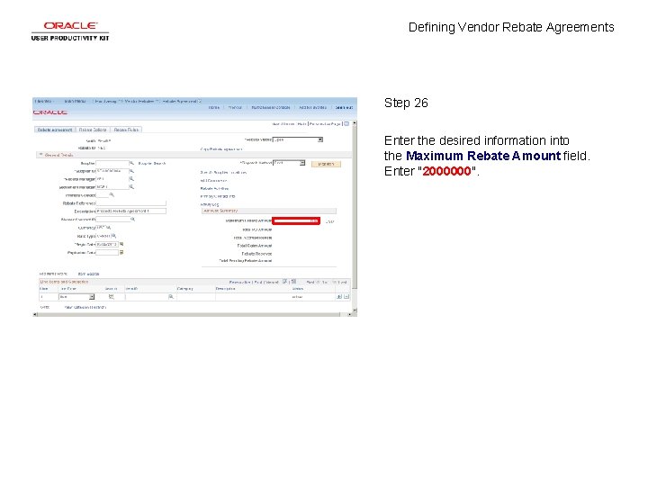Open the Main Menu
648x486 pixels.
76,101
